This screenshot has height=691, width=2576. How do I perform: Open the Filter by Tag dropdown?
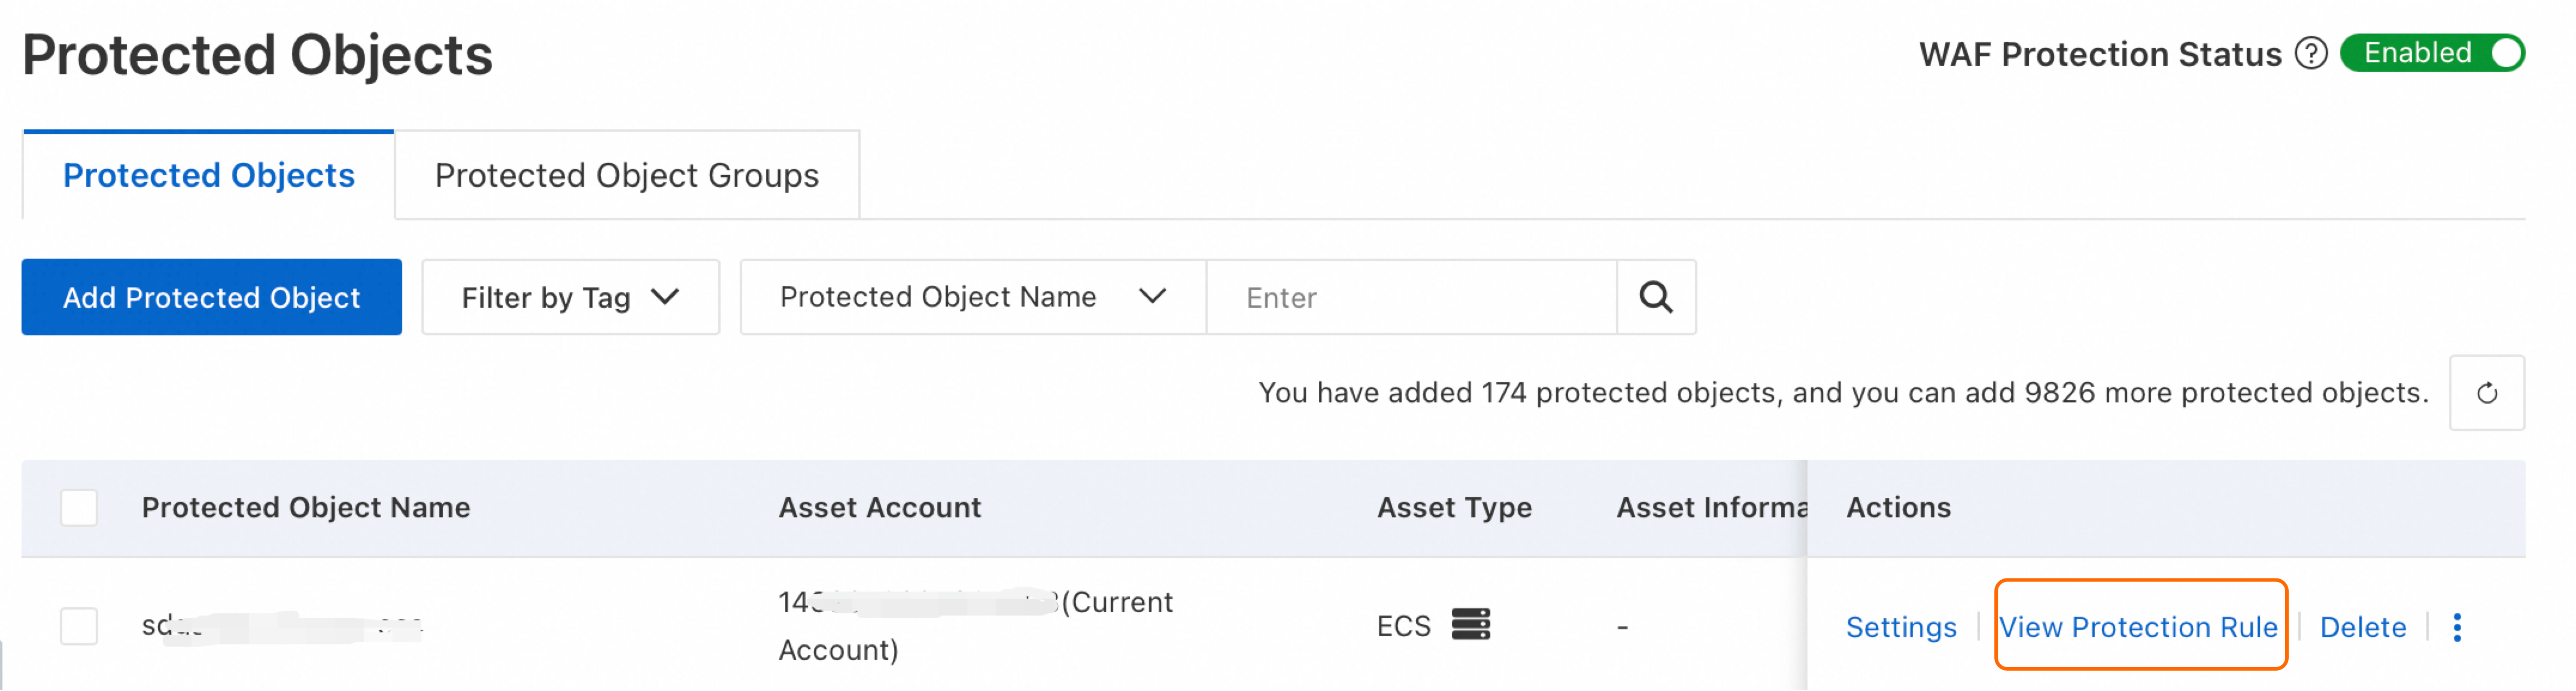(x=570, y=297)
